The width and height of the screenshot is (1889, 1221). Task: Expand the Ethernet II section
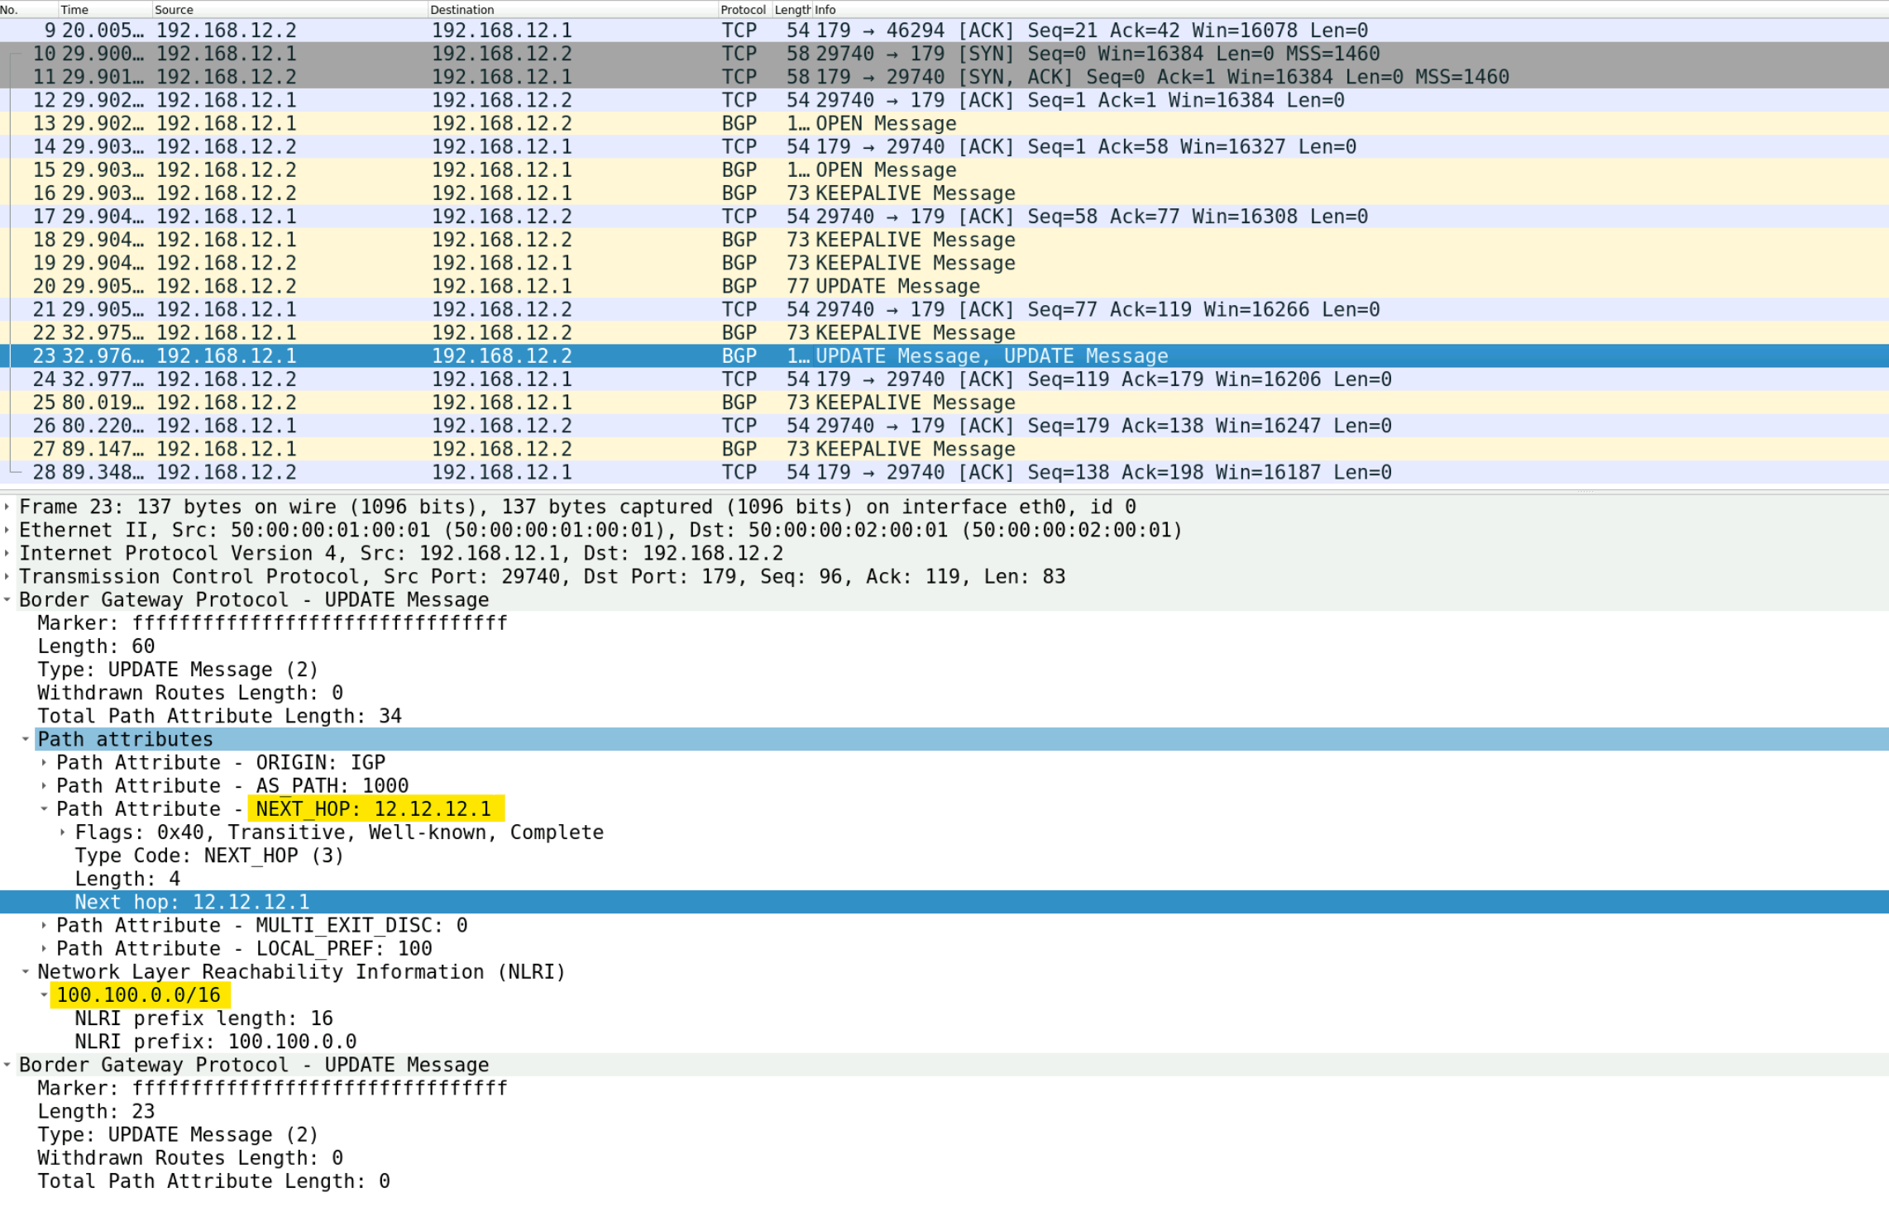7,530
